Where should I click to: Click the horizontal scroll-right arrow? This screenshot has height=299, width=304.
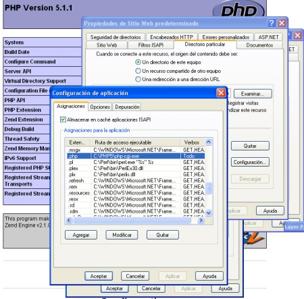point(201,221)
